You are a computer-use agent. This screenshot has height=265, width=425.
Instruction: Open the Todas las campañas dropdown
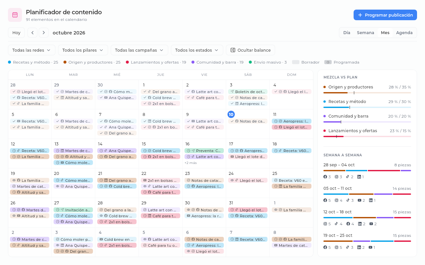pyautogui.click(x=139, y=50)
